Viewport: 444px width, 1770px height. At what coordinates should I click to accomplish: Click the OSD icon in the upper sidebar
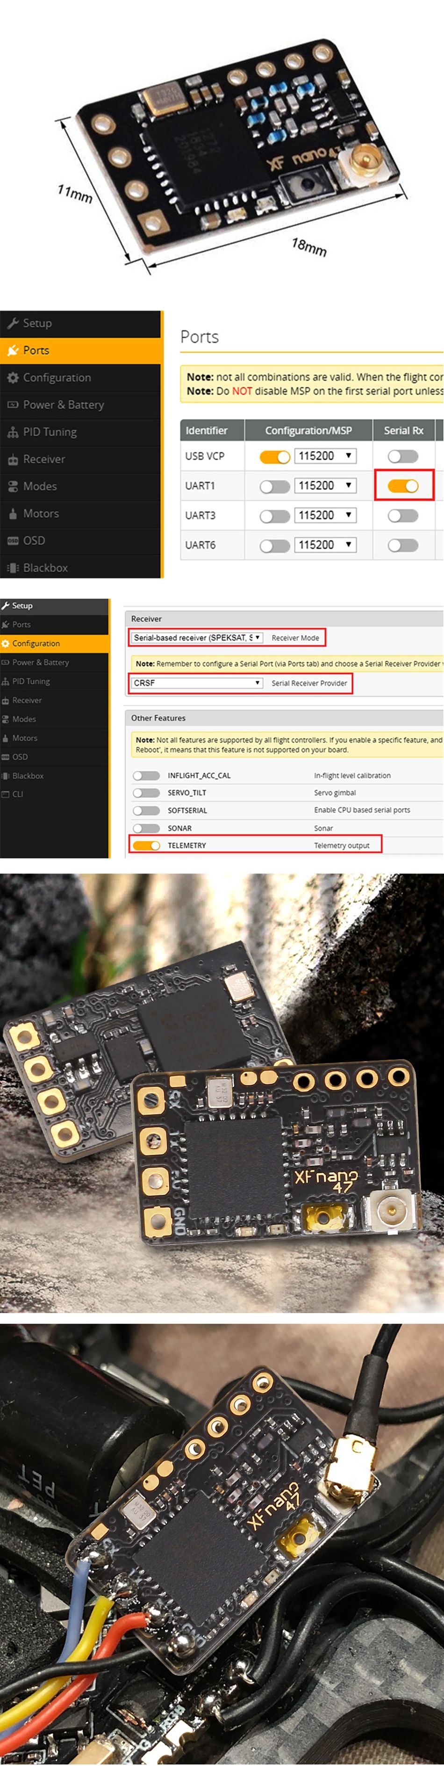click(x=12, y=541)
